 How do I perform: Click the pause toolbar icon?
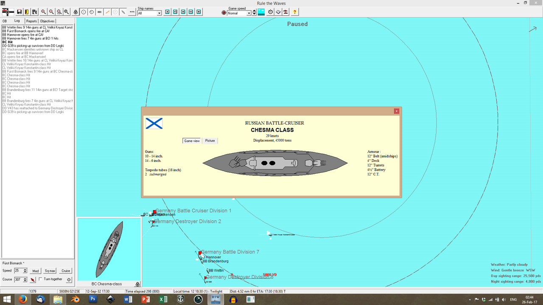point(198,11)
